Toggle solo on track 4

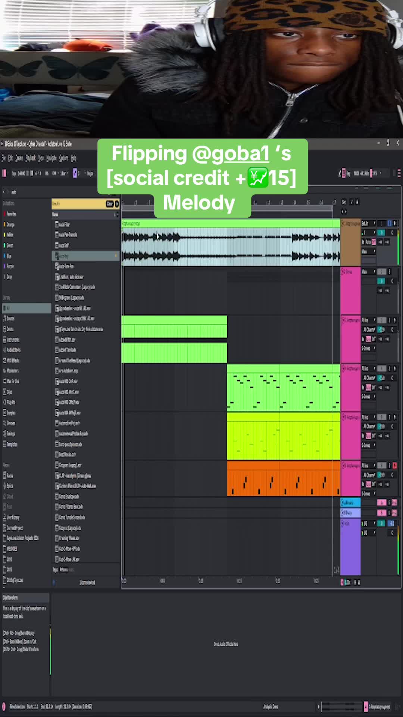[389, 369]
